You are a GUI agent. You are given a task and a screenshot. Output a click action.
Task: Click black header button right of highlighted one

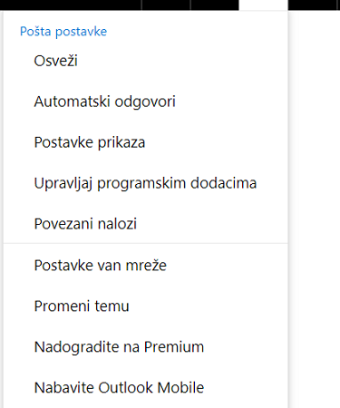[x=312, y=5]
